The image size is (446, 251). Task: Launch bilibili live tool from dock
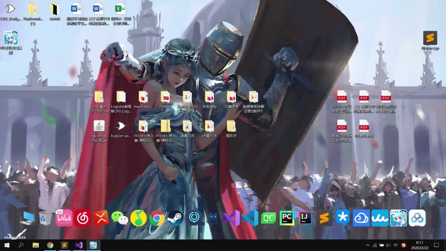[x=398, y=218]
